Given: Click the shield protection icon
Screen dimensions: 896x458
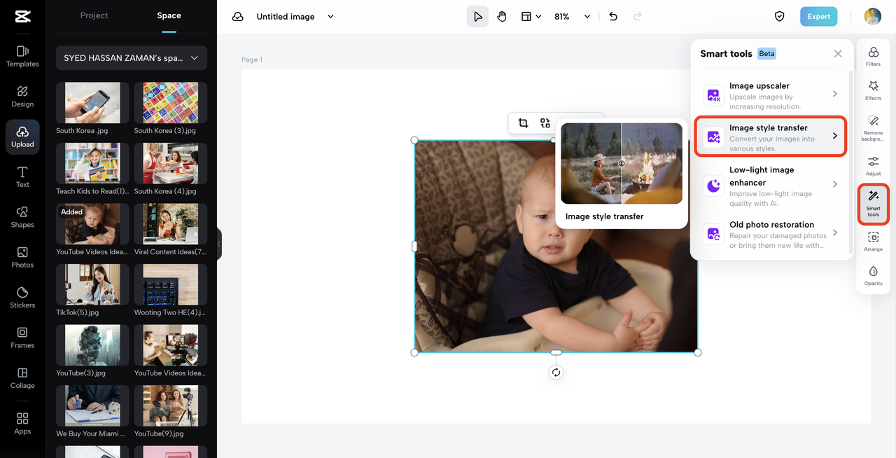Looking at the screenshot, I should (x=779, y=16).
